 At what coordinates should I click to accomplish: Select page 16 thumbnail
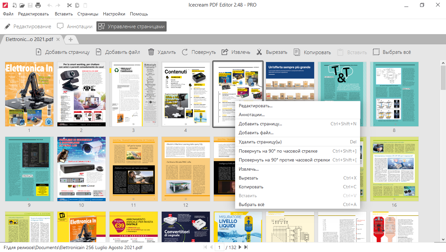coord(394,169)
